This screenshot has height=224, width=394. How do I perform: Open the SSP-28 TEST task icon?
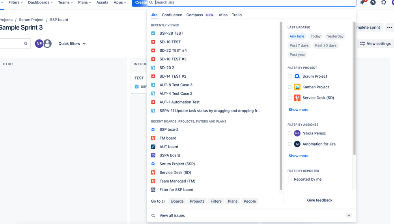(x=153, y=33)
